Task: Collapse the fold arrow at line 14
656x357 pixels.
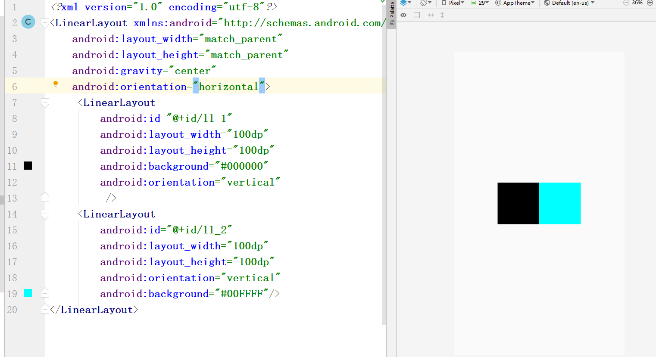Action: pos(45,214)
